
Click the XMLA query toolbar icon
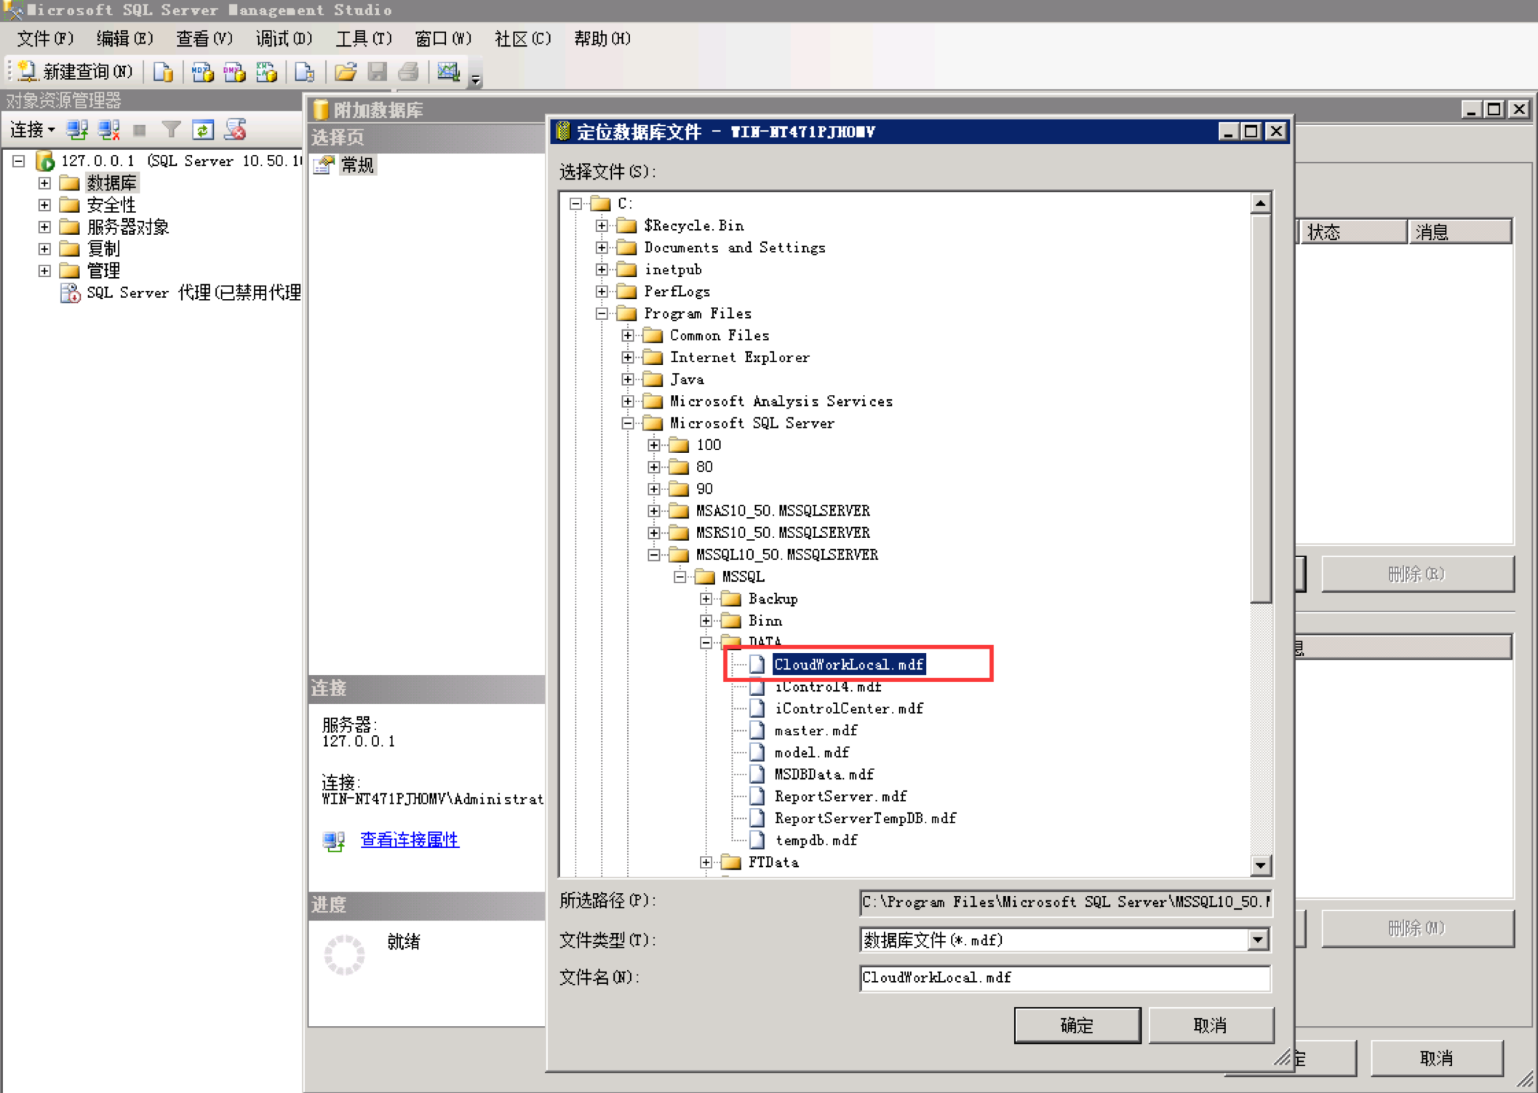(266, 71)
